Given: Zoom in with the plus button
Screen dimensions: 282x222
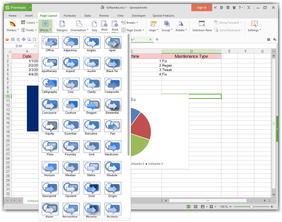Looking at the screenshot, I should pyautogui.click(x=272, y=207).
